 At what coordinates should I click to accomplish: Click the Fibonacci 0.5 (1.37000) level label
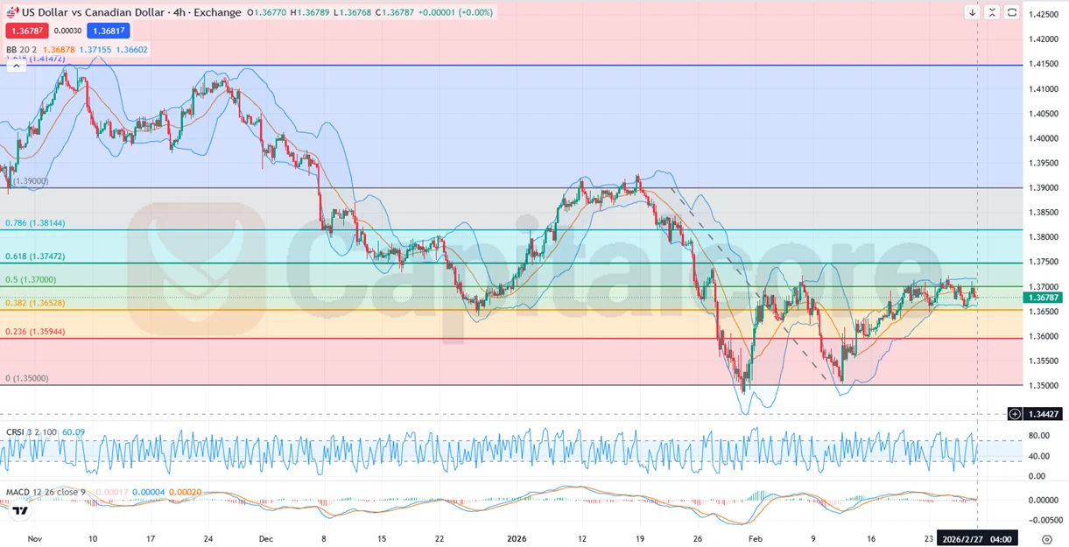coord(29,279)
